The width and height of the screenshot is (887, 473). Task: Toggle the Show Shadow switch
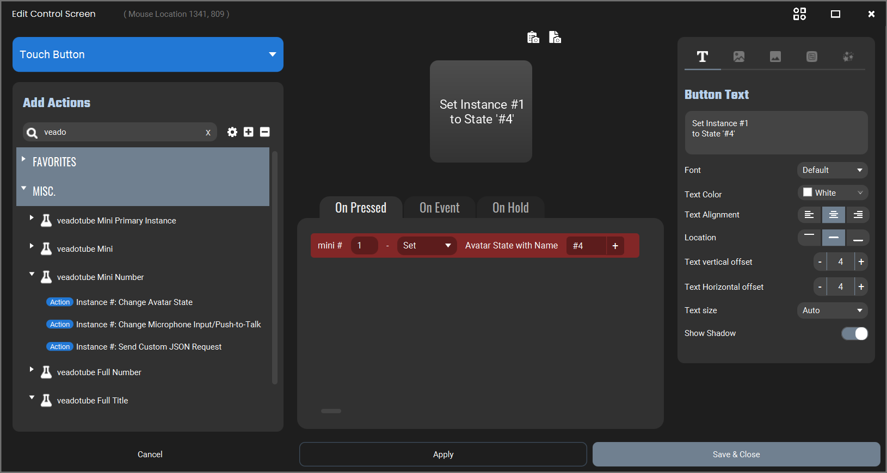855,333
